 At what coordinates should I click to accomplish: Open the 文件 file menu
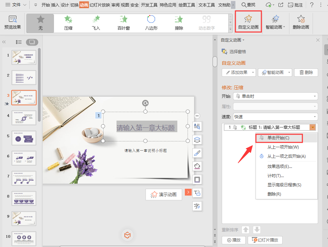(16, 5)
